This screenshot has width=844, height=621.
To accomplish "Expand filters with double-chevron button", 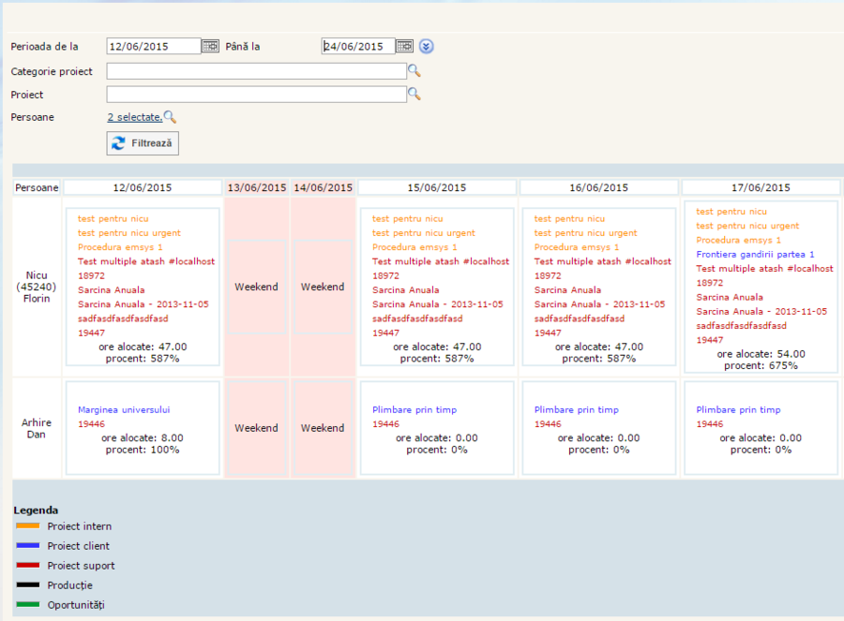I will coord(427,46).
